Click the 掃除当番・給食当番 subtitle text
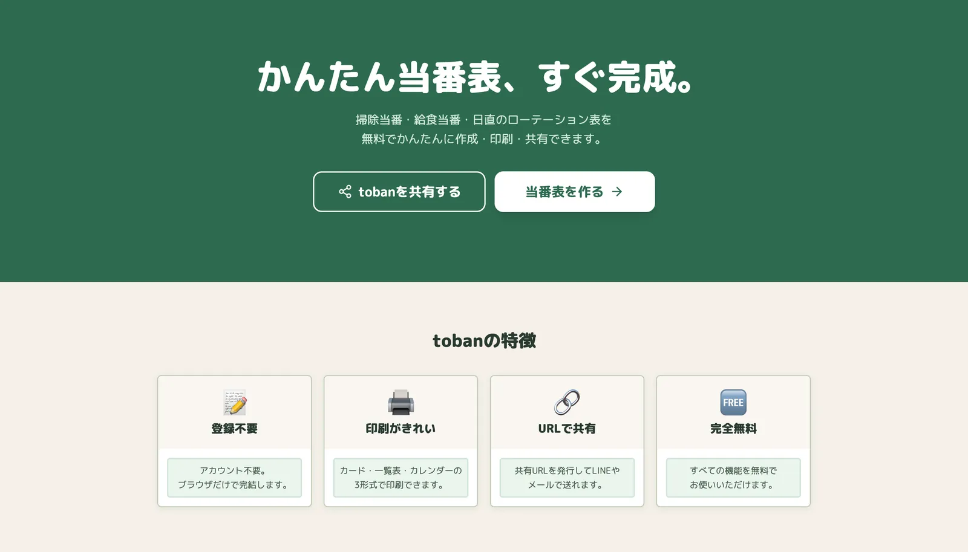The image size is (968, 552). pyautogui.click(x=484, y=120)
